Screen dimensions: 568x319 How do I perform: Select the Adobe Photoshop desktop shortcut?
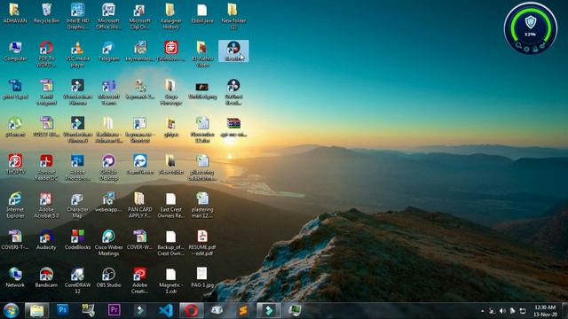[77, 167]
